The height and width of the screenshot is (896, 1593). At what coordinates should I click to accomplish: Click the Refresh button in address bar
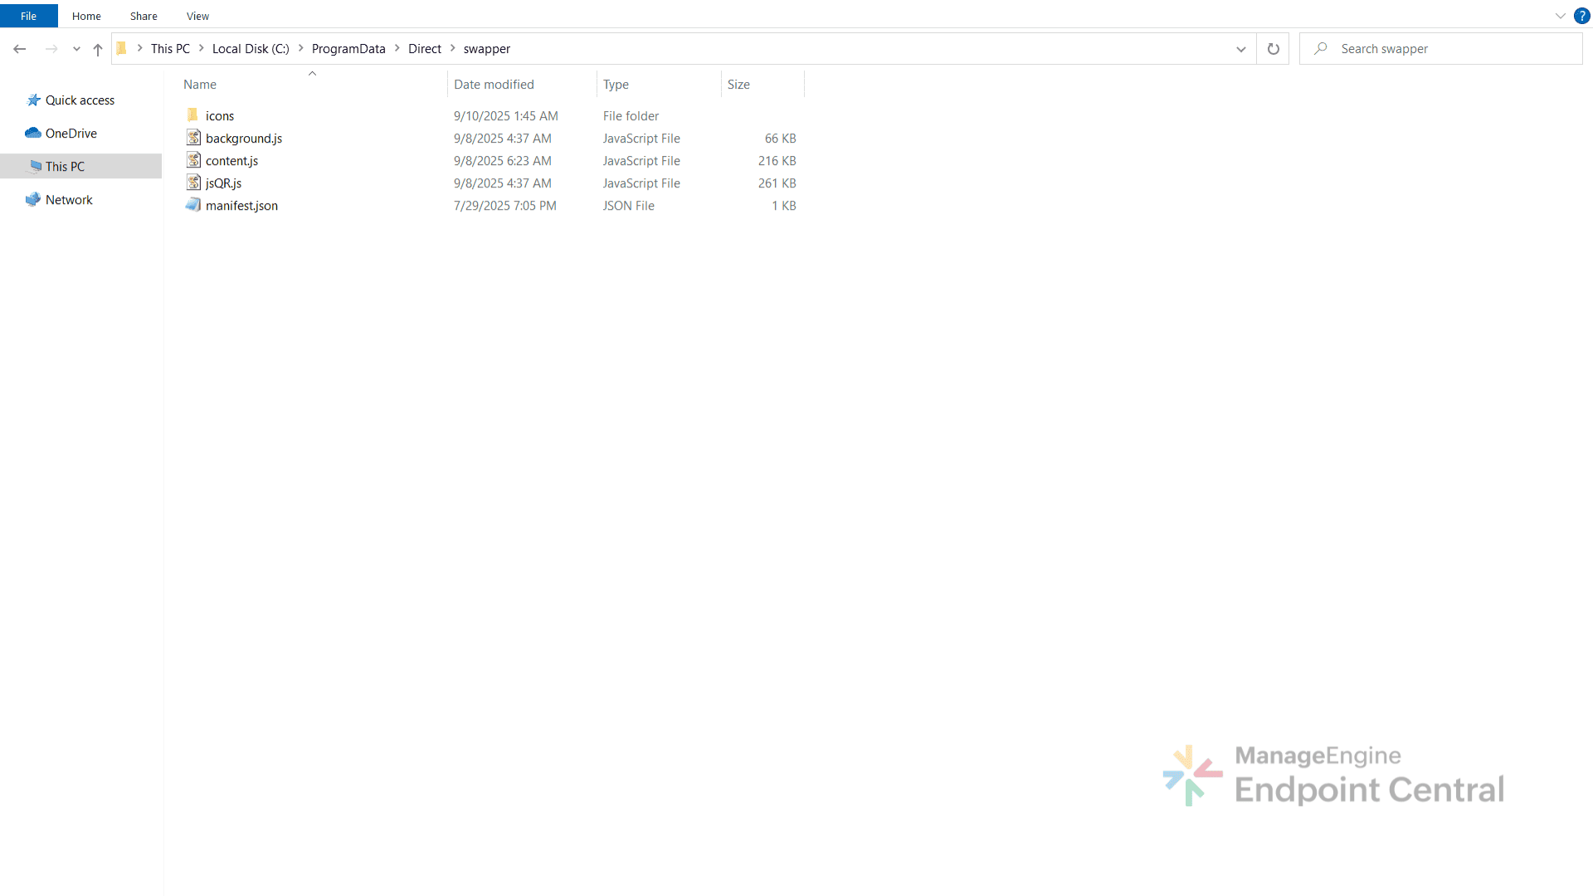click(x=1273, y=49)
